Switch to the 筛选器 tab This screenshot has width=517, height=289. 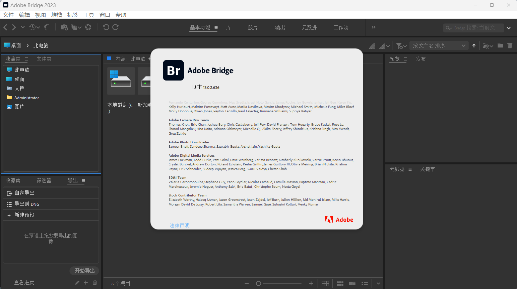44,180
